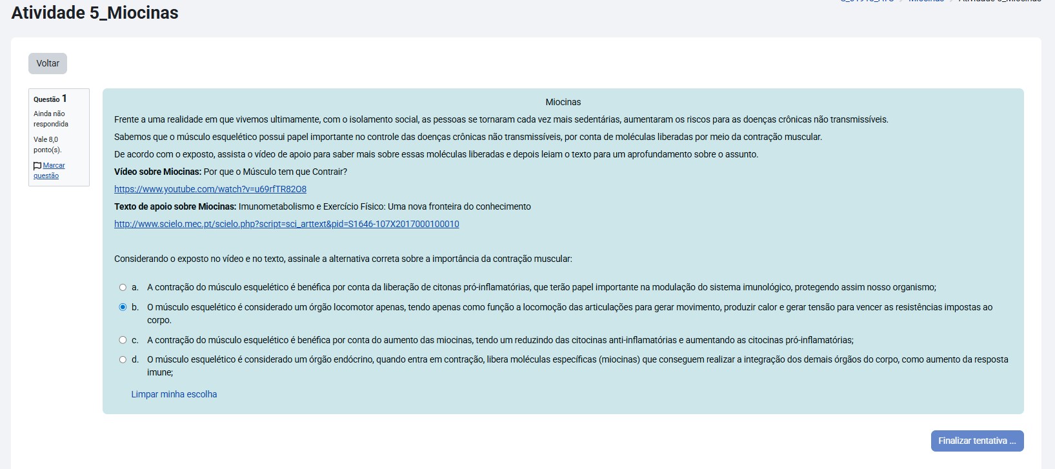
Task: Select radio option d about órgão endócrino
Action: (123, 360)
